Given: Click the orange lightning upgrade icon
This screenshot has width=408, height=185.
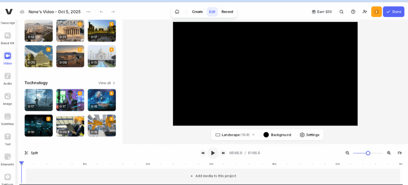Looking at the screenshot, I should 376,12.
